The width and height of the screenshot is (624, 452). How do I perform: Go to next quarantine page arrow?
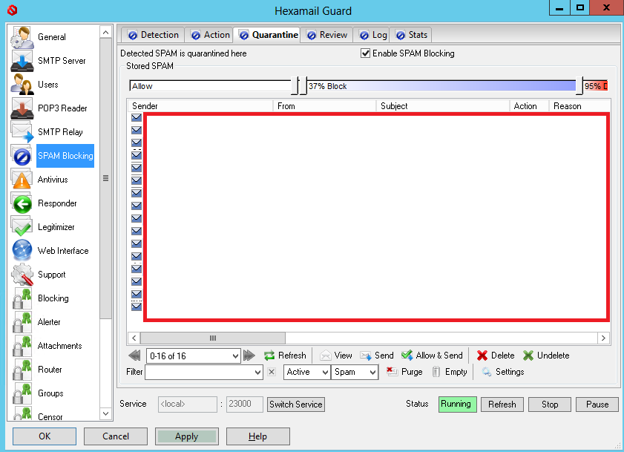249,356
